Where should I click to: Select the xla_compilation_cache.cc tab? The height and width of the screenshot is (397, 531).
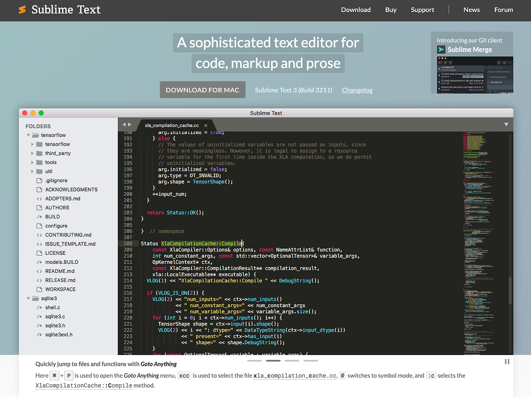pos(172,125)
